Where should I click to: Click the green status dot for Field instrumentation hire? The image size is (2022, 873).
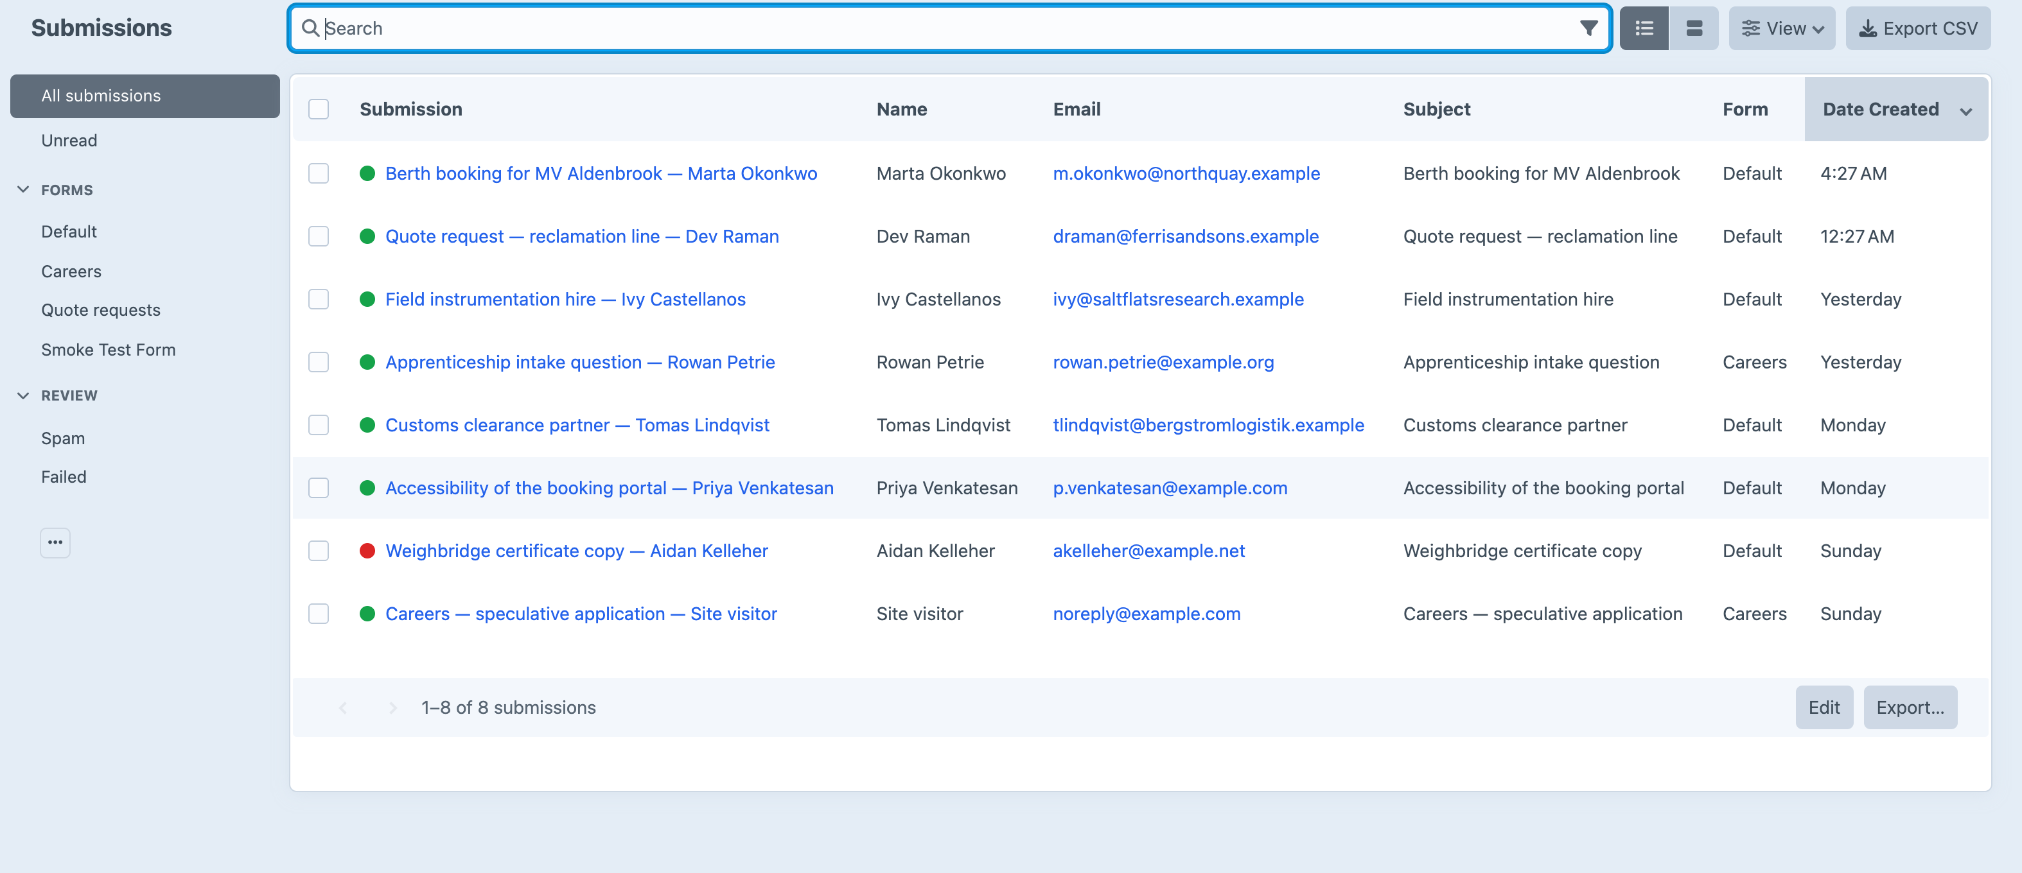(x=367, y=299)
